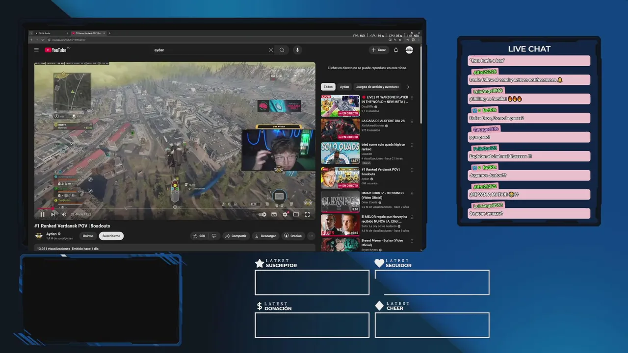Toggle autoplay switch in player
Image resolution: width=628 pixels, height=353 pixels.
263,214
